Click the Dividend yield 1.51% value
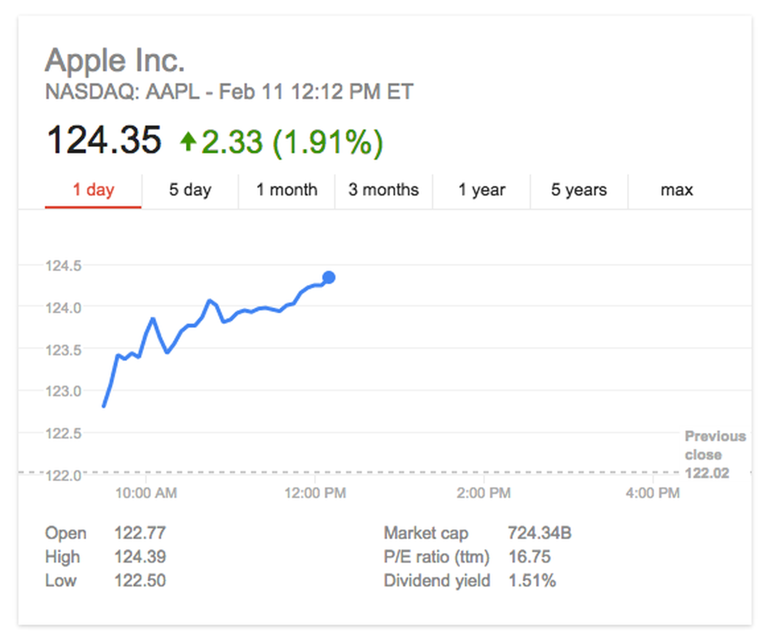 point(533,580)
